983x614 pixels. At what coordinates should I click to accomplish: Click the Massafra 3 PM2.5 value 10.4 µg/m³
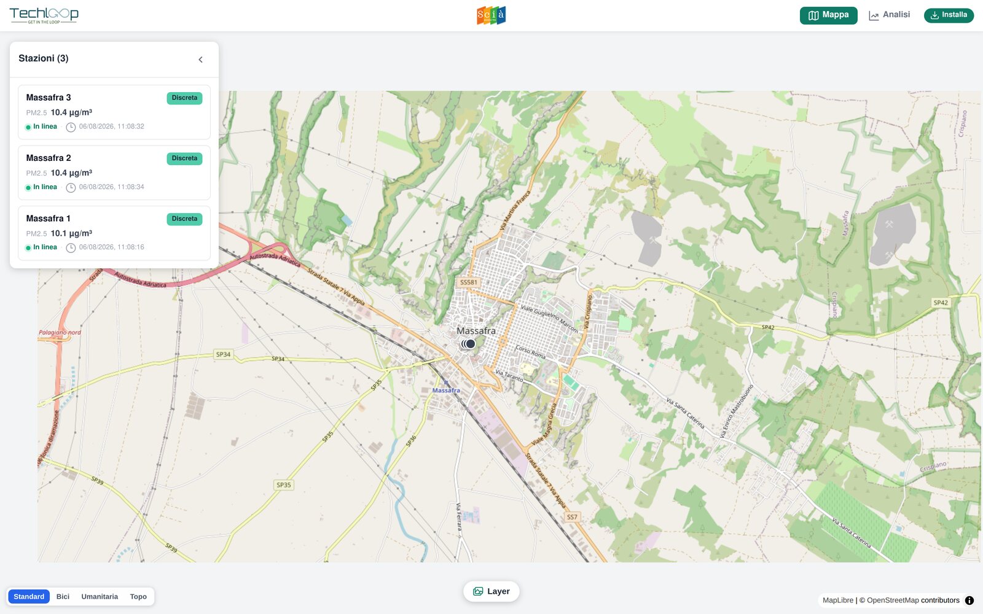[x=71, y=112]
